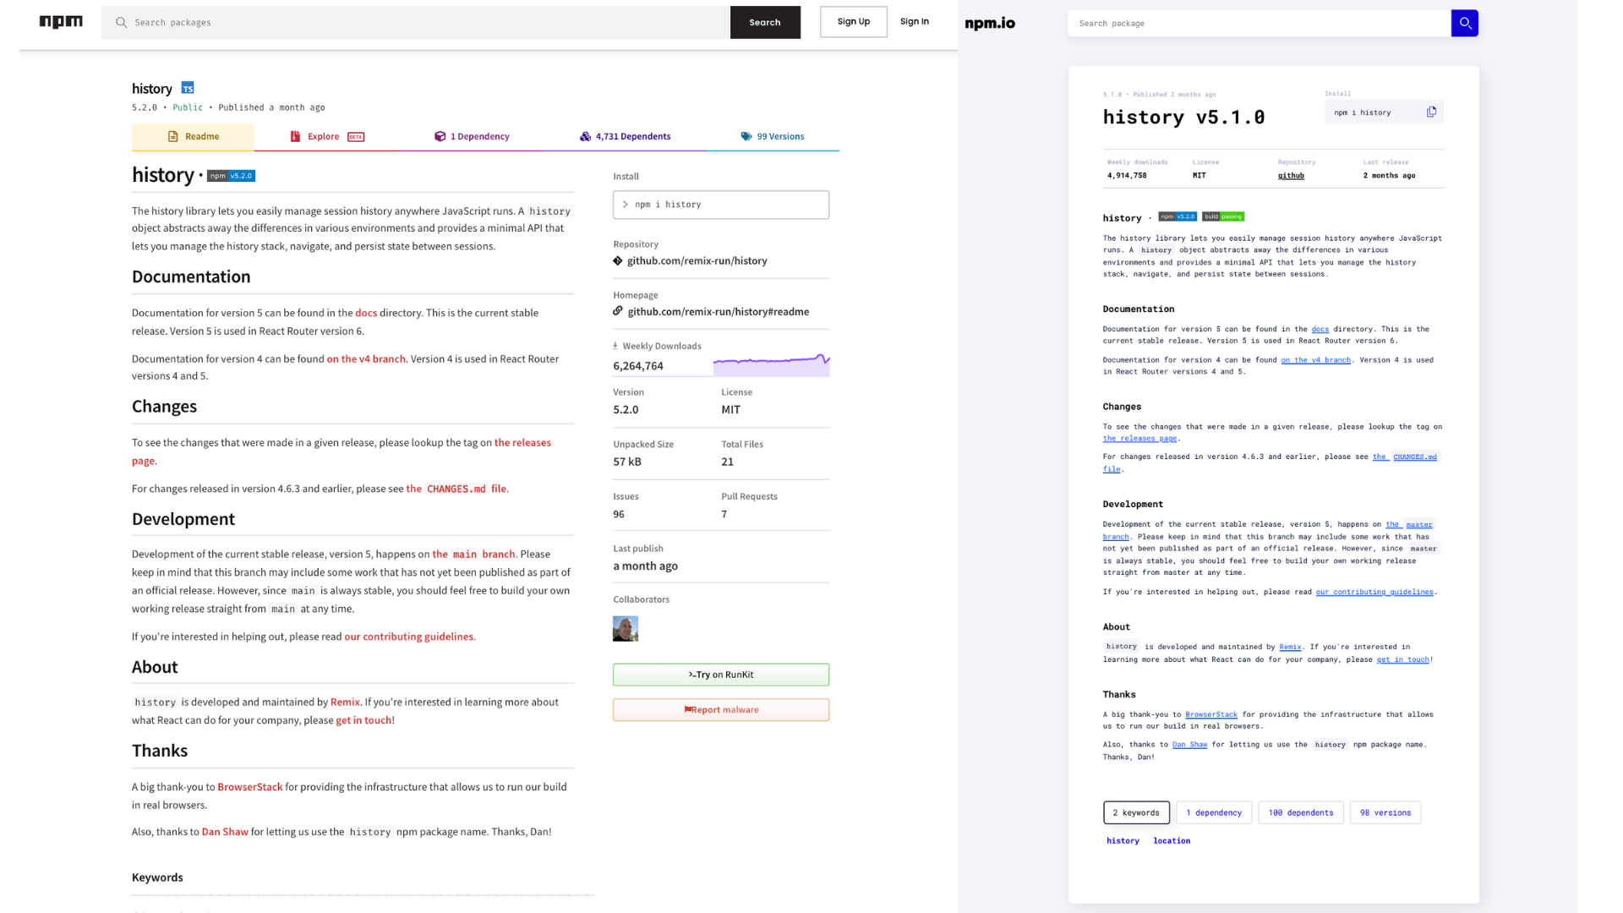Open the 'get in touch' link on npm
1623x913 pixels.
click(x=363, y=720)
